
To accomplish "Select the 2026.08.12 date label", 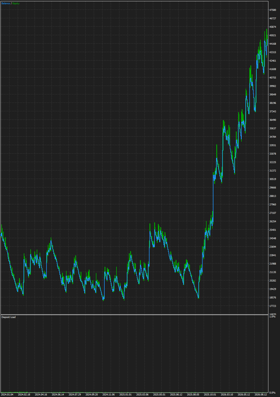I will pyautogui.click(x=261, y=395).
